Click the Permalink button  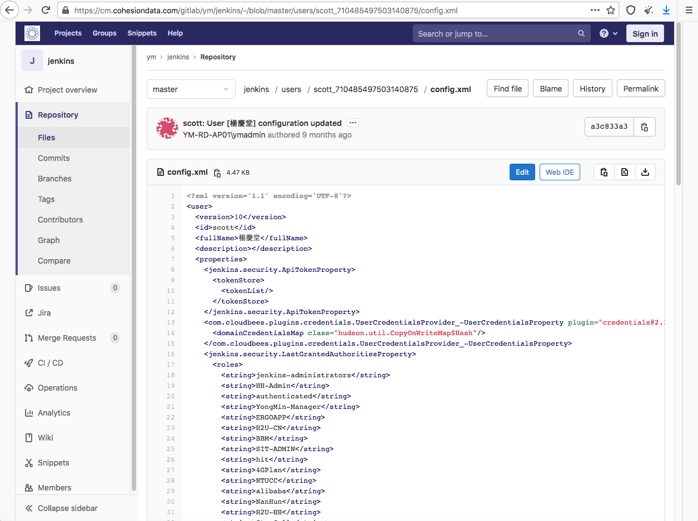[641, 89]
